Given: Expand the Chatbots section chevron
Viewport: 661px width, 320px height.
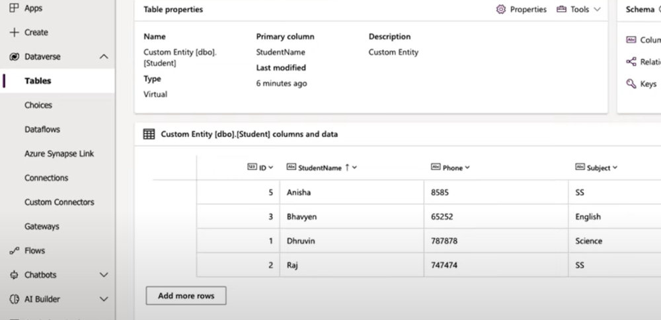Looking at the screenshot, I should pos(104,275).
